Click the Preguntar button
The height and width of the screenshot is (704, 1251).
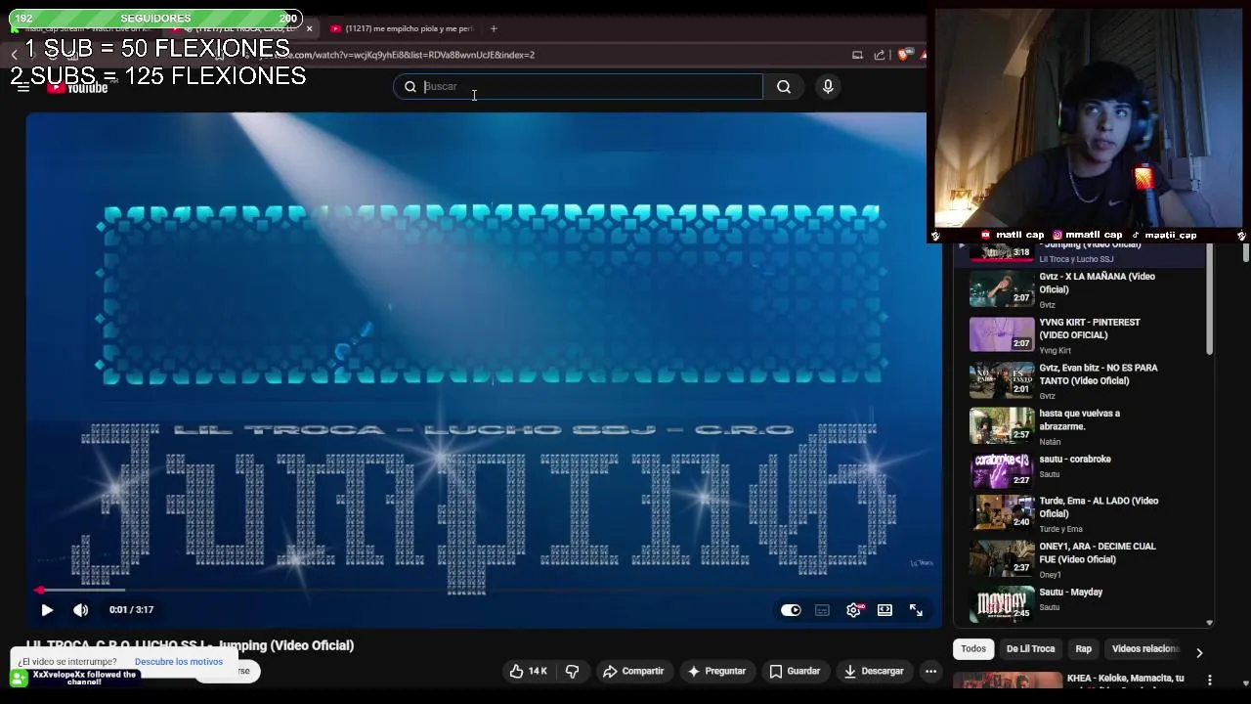(716, 671)
